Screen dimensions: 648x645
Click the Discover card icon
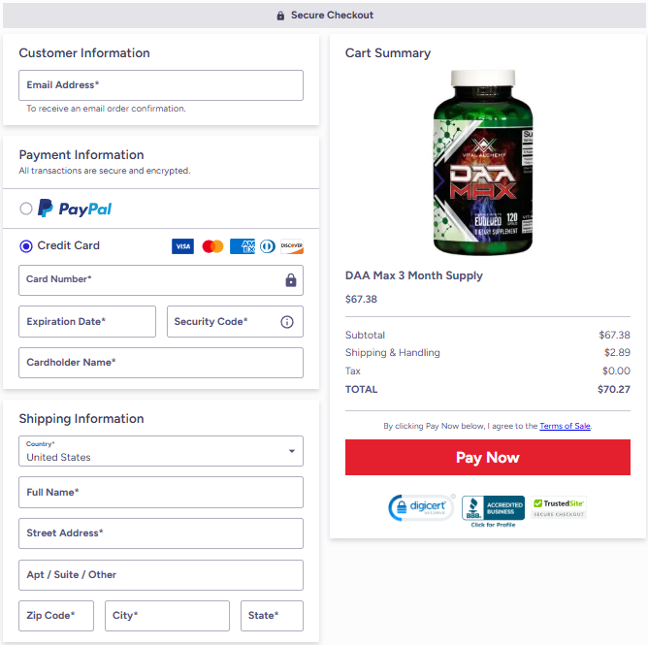pos(292,246)
